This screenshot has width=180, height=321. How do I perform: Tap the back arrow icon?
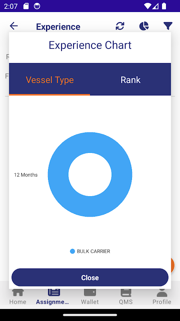pyautogui.click(x=14, y=26)
